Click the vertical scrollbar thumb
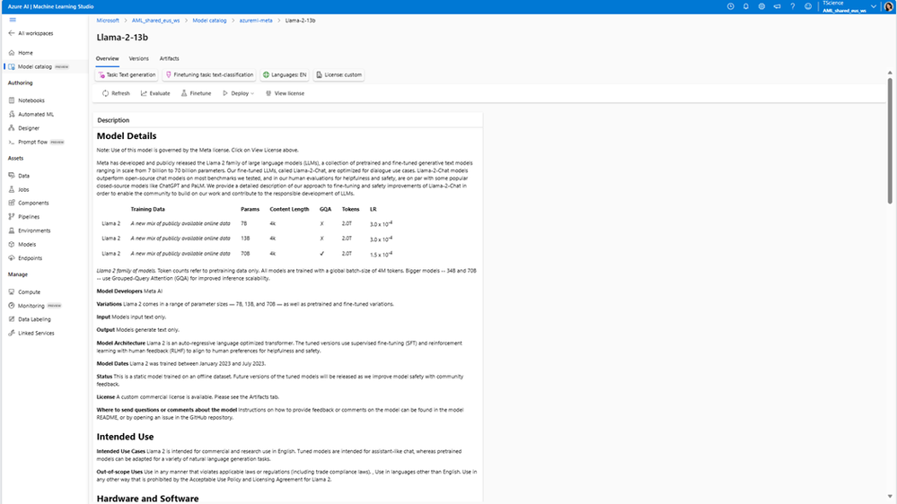Image resolution: width=897 pixels, height=504 pixels. point(890,140)
